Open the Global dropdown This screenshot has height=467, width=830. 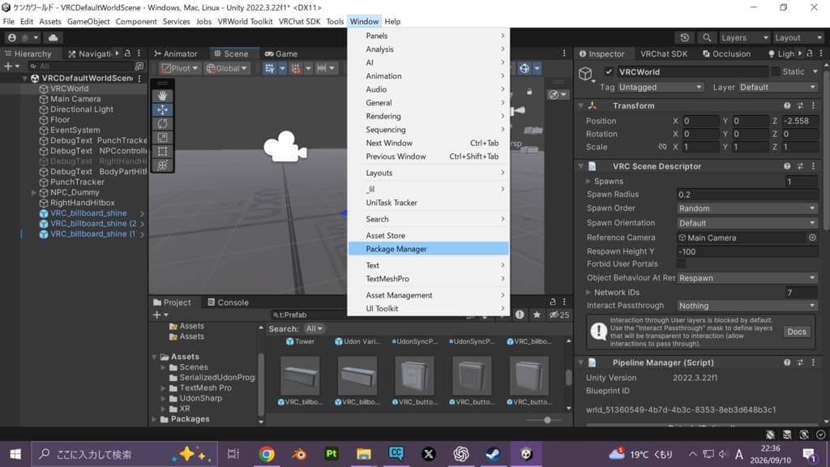[227, 68]
